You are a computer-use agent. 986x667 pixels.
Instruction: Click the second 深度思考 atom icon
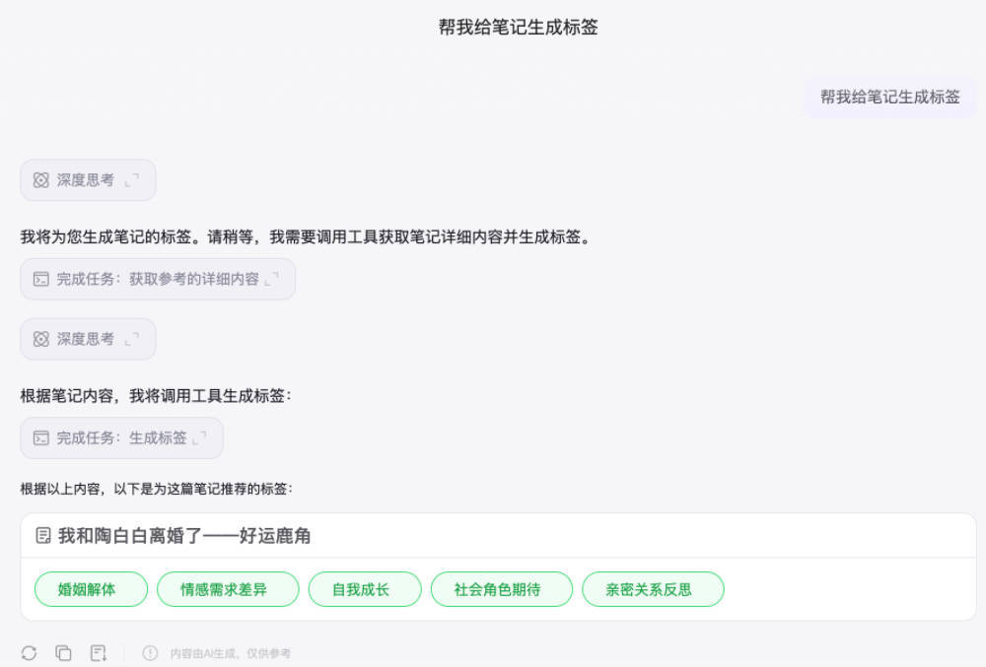click(40, 339)
